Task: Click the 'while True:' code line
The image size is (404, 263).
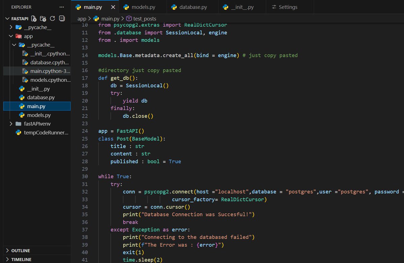Action: 115,176
